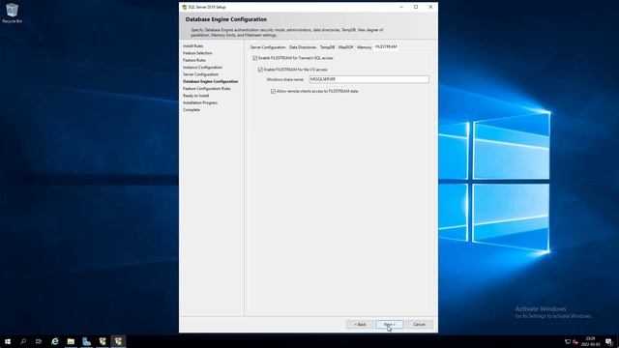
Task: Open the Windows Start menu
Action: (x=8, y=341)
